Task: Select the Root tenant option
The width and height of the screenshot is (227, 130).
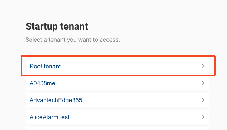Action: 117,66
